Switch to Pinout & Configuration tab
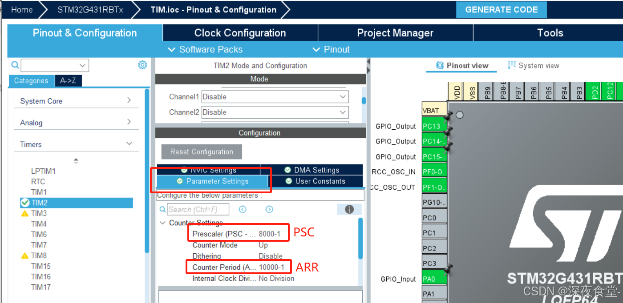The width and height of the screenshot is (623, 303). (85, 33)
